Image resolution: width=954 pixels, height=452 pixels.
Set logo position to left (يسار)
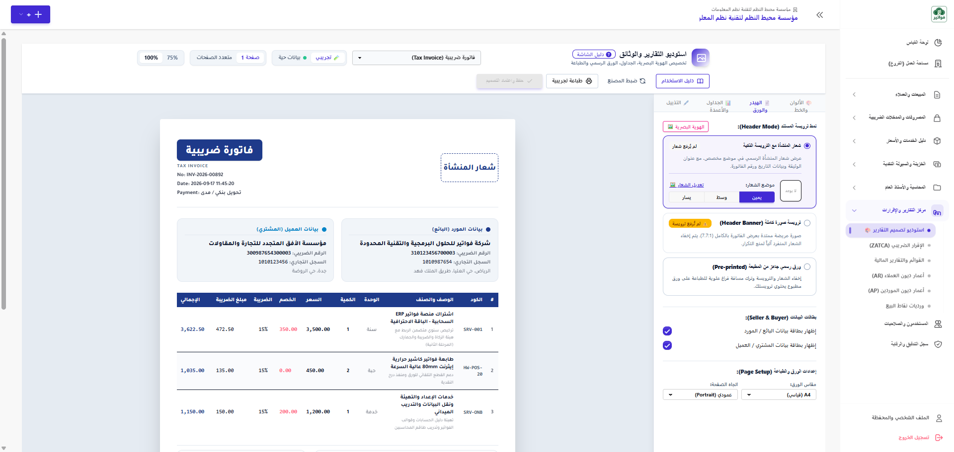click(x=687, y=197)
